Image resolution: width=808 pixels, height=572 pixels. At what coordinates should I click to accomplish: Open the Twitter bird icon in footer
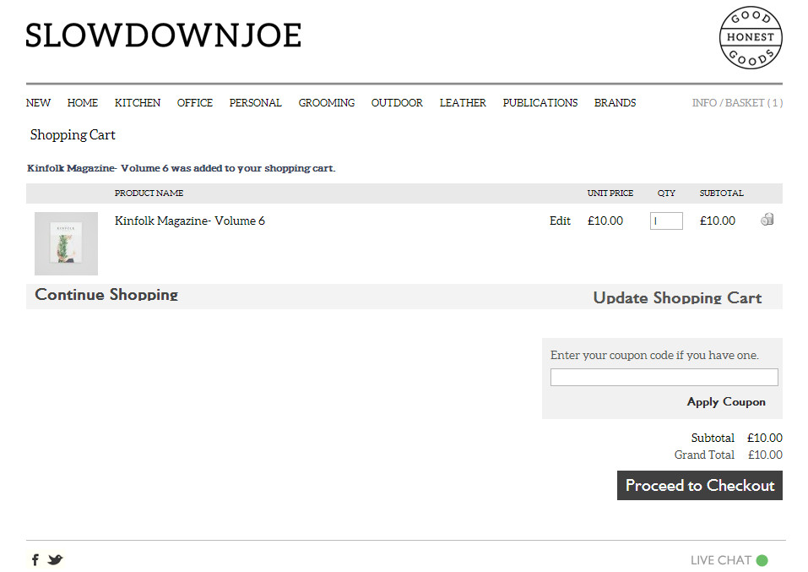click(55, 559)
